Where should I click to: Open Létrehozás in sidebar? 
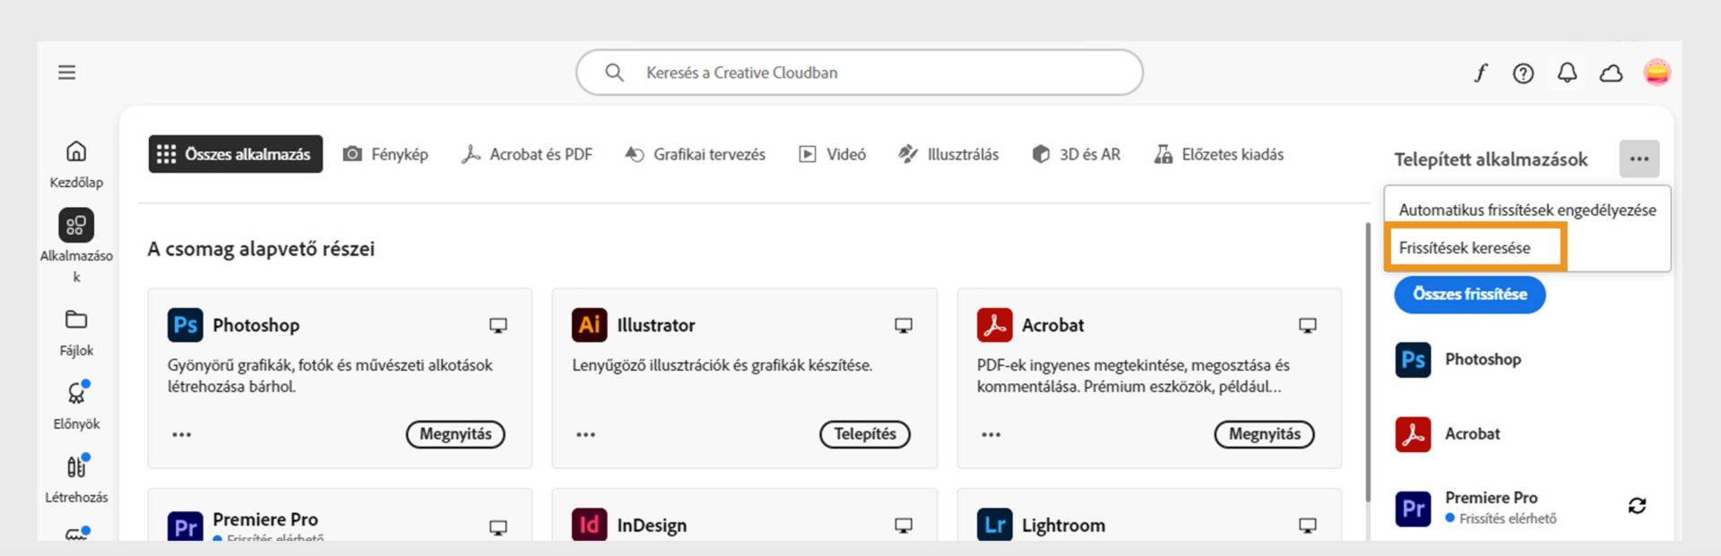[76, 479]
